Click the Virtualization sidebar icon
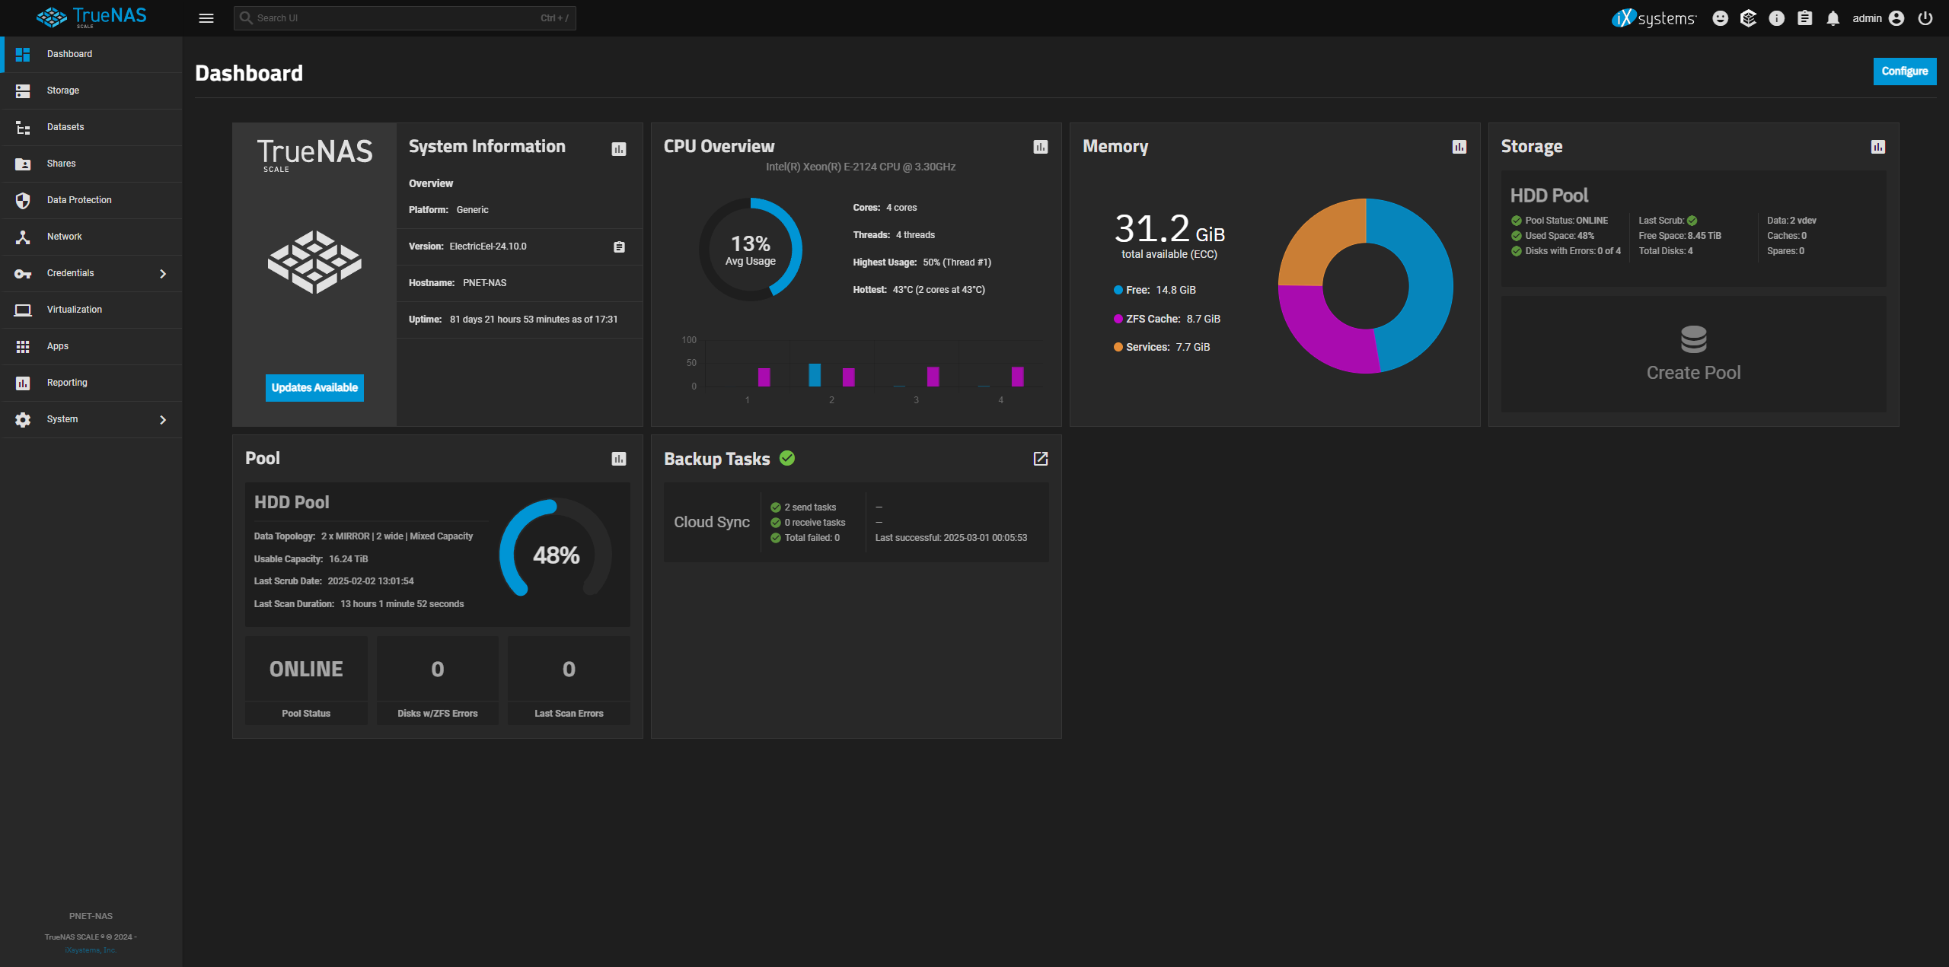This screenshot has height=967, width=1949. (22, 308)
